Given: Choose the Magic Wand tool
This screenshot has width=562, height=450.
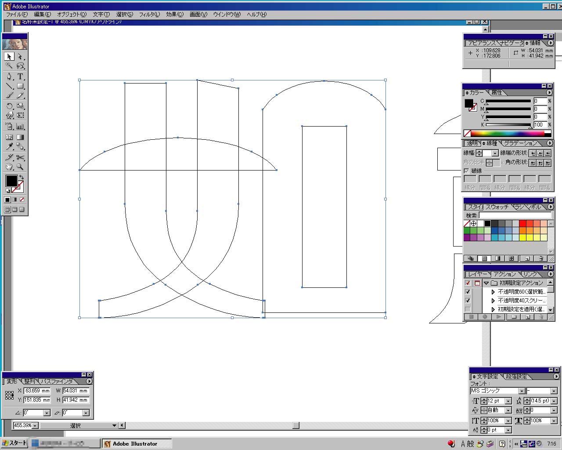Looking at the screenshot, I should [9, 66].
